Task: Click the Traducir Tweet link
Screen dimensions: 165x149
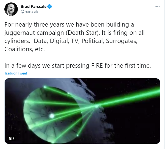Action: coord(16,73)
